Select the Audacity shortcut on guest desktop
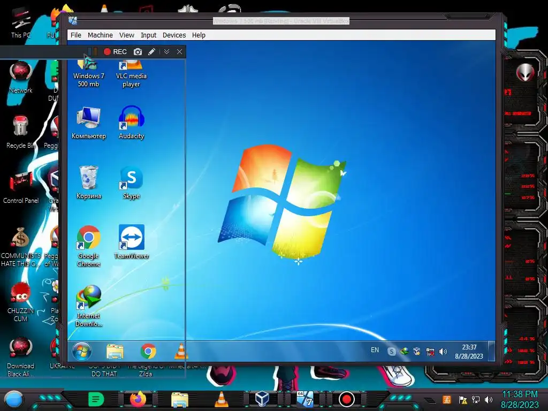The image size is (548, 411). click(x=132, y=123)
